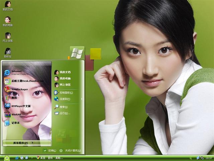Open 回收站 recycle bin desktop icon

coord(8,53)
